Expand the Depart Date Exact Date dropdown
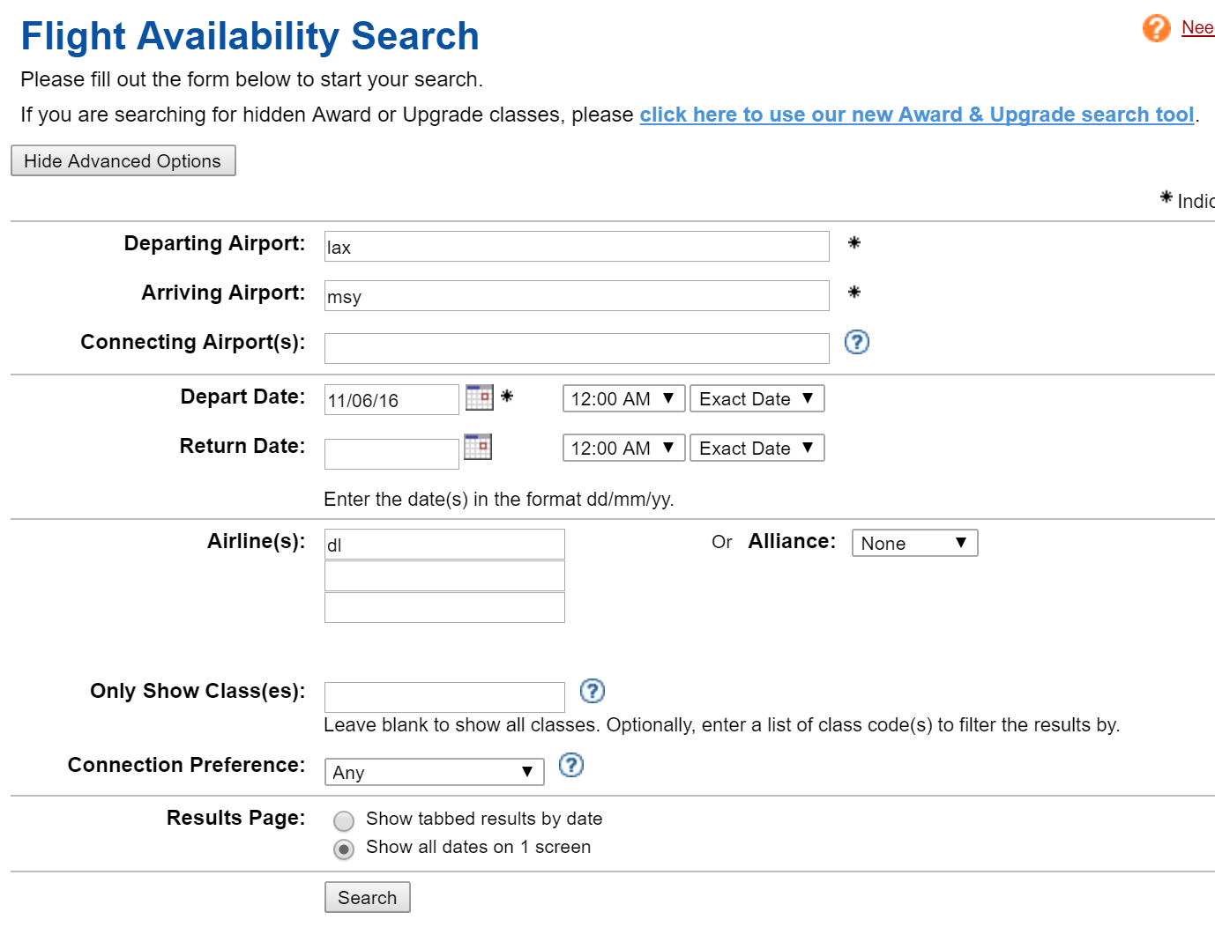Image resolution: width=1215 pixels, height=942 pixels. (x=756, y=399)
